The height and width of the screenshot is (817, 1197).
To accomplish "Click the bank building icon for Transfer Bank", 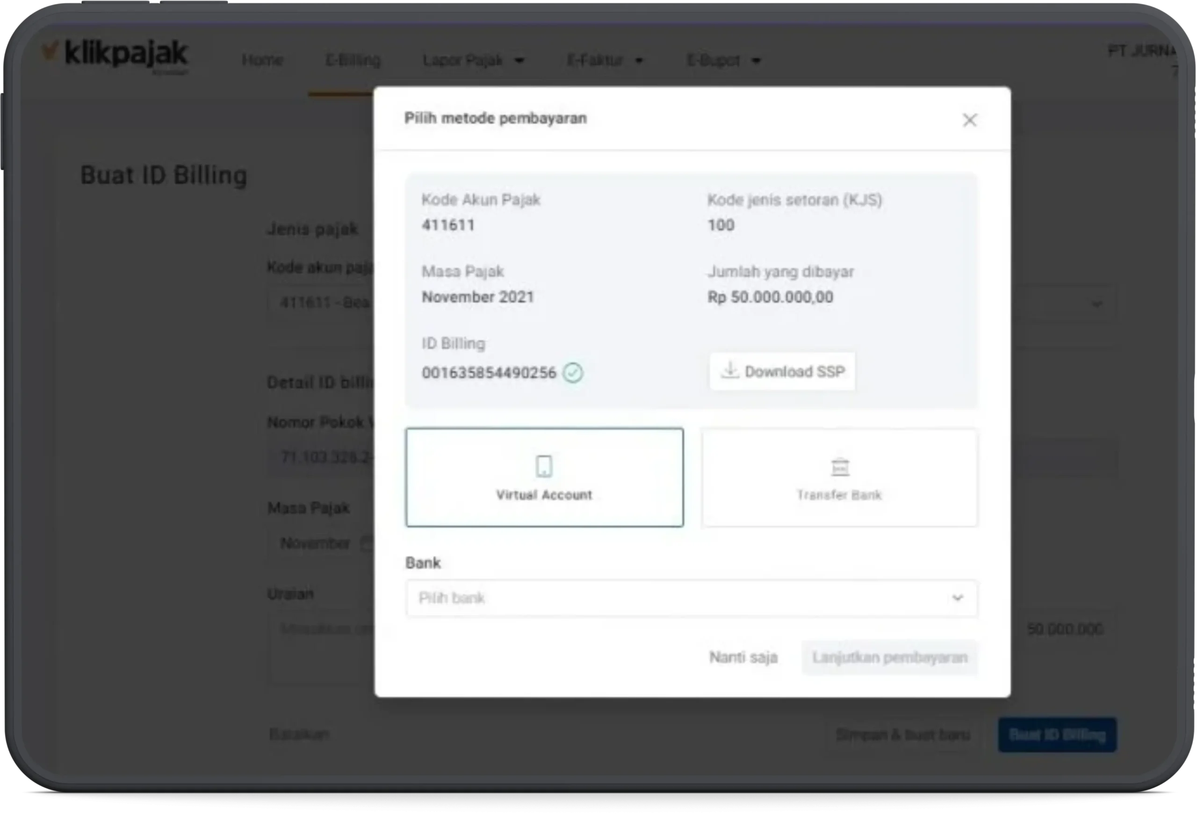I will tap(840, 467).
